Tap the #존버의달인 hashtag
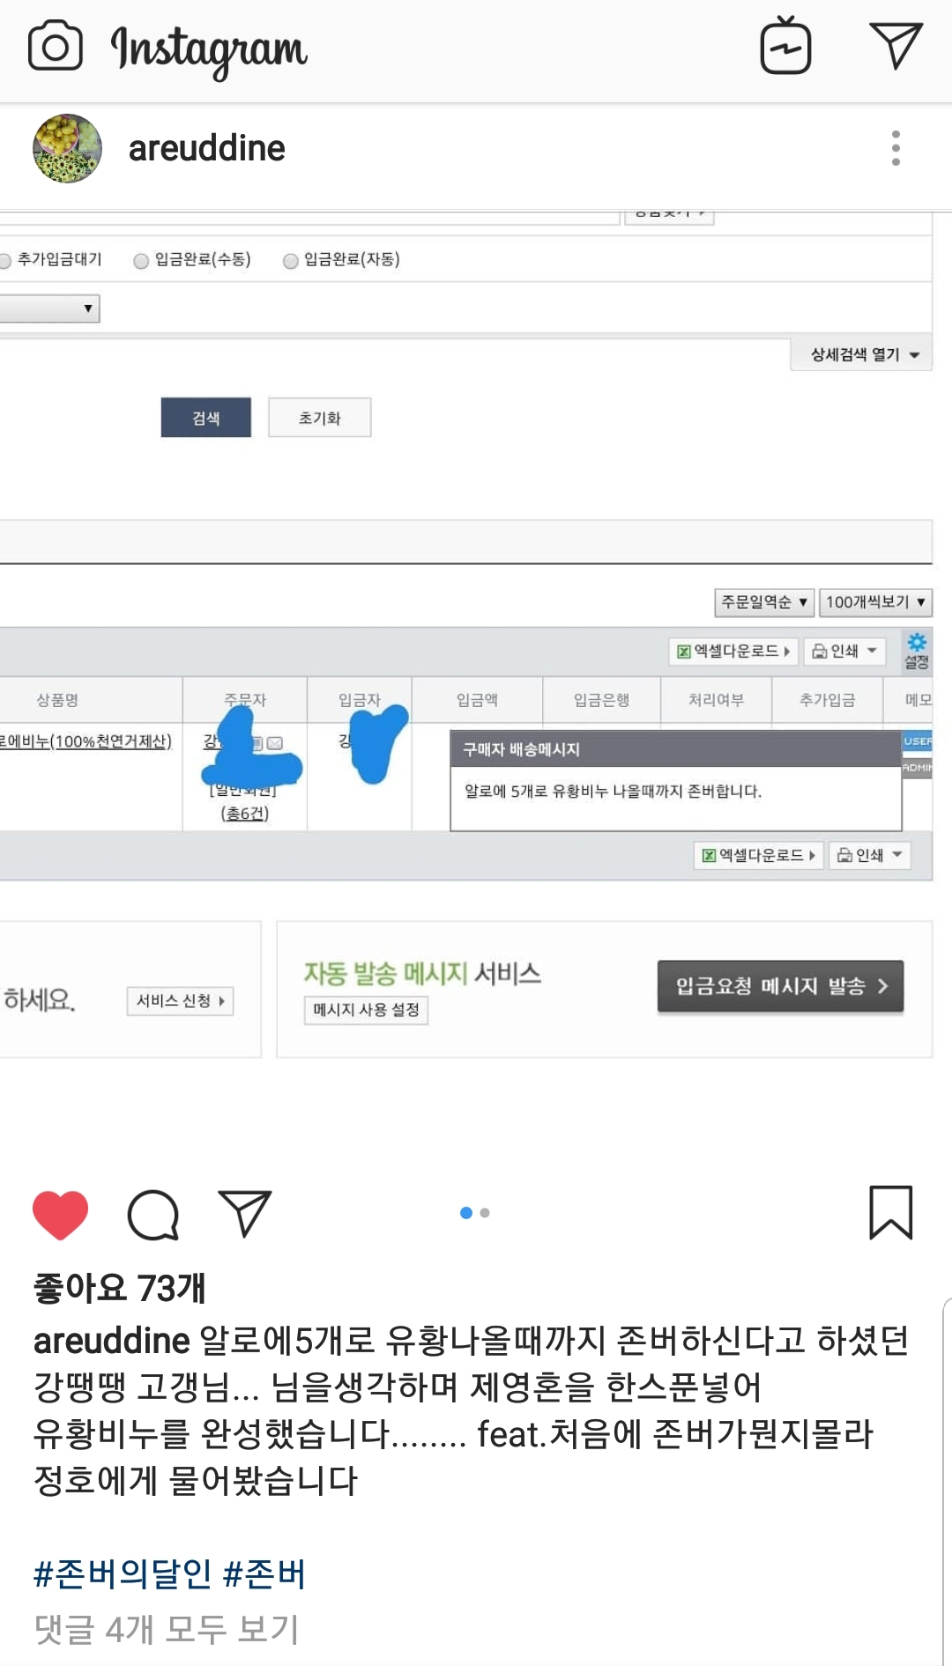952x1666 pixels. 123,1573
